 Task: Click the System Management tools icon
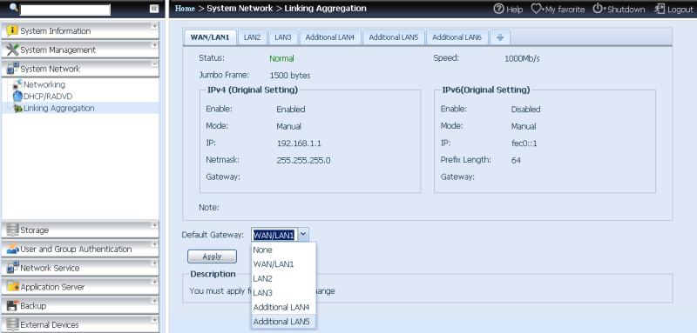pyautogui.click(x=12, y=50)
